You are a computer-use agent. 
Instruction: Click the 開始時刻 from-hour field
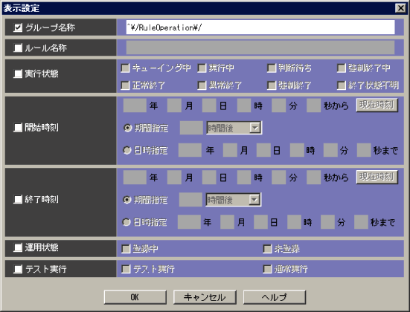(244, 105)
